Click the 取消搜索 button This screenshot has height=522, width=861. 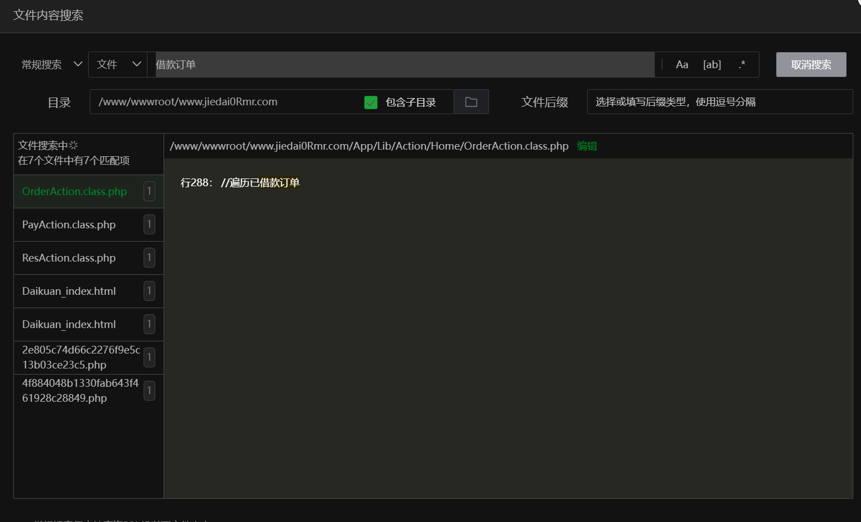point(811,65)
